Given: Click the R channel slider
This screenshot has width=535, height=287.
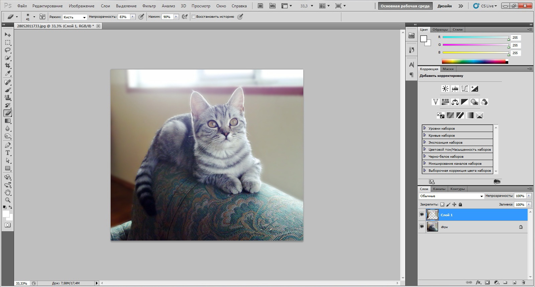Looking at the screenshot, I should click(x=475, y=37).
